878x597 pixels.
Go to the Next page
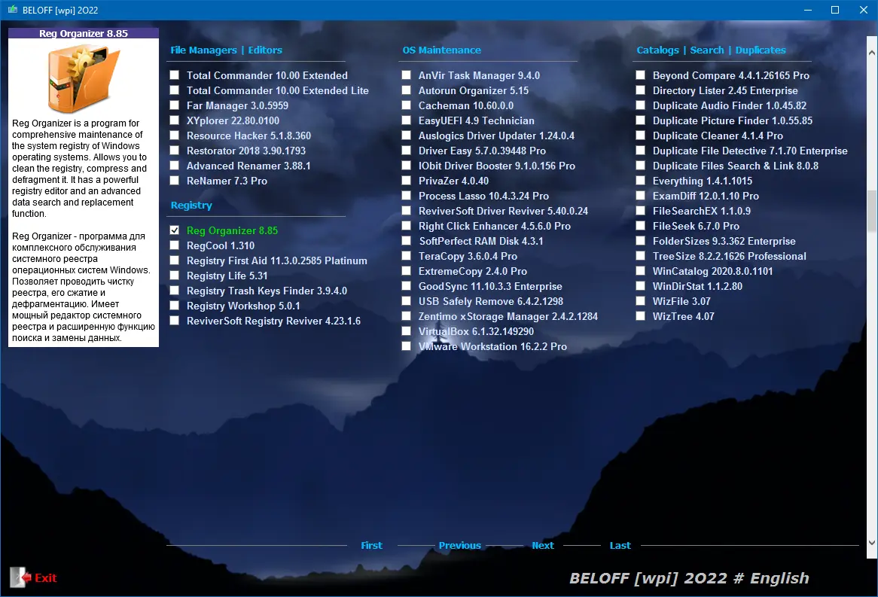click(x=543, y=546)
